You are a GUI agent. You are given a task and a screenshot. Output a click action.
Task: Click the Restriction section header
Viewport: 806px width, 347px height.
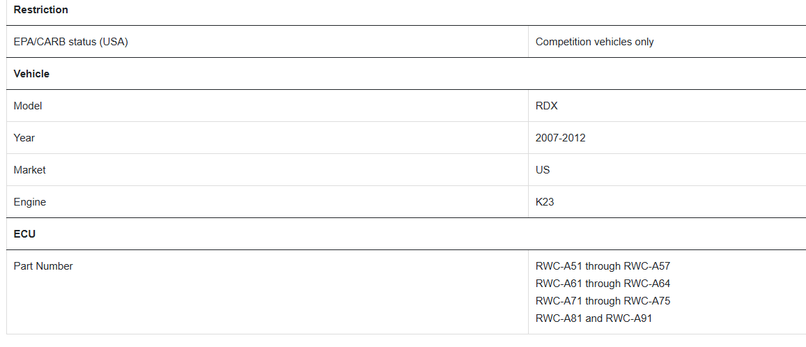click(40, 10)
